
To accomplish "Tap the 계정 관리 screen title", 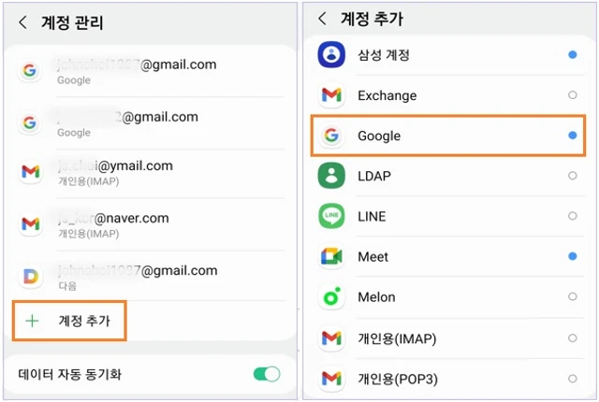I will click(72, 22).
